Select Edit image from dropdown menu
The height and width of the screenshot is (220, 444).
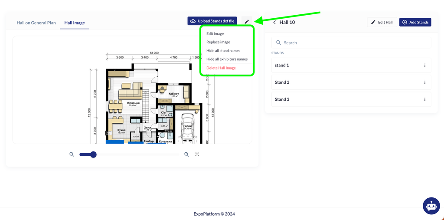coord(215,33)
